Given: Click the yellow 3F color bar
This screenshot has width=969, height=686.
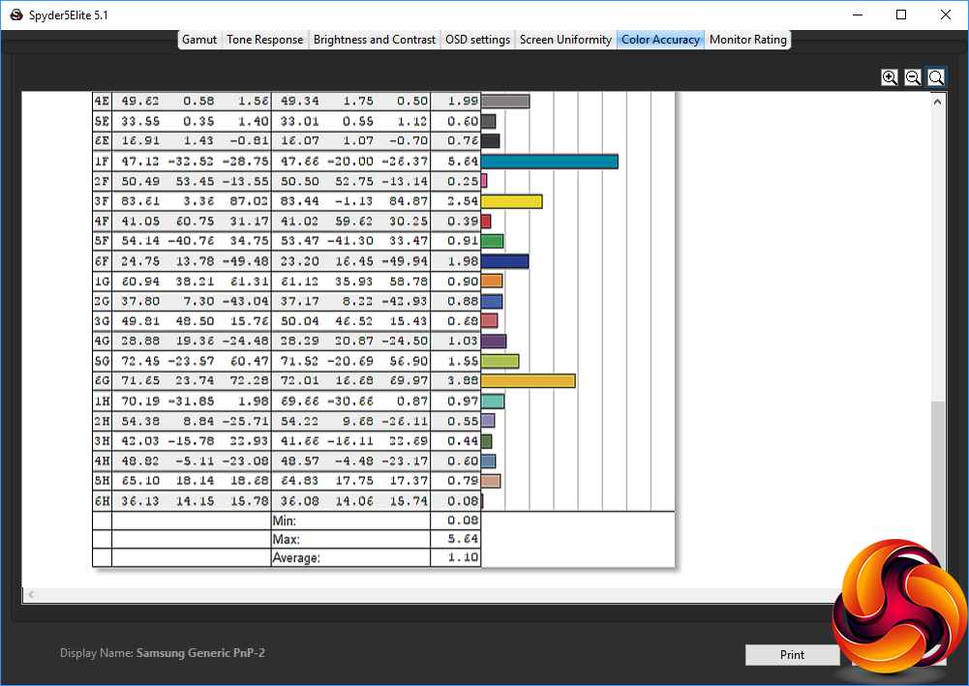Looking at the screenshot, I should [511, 201].
